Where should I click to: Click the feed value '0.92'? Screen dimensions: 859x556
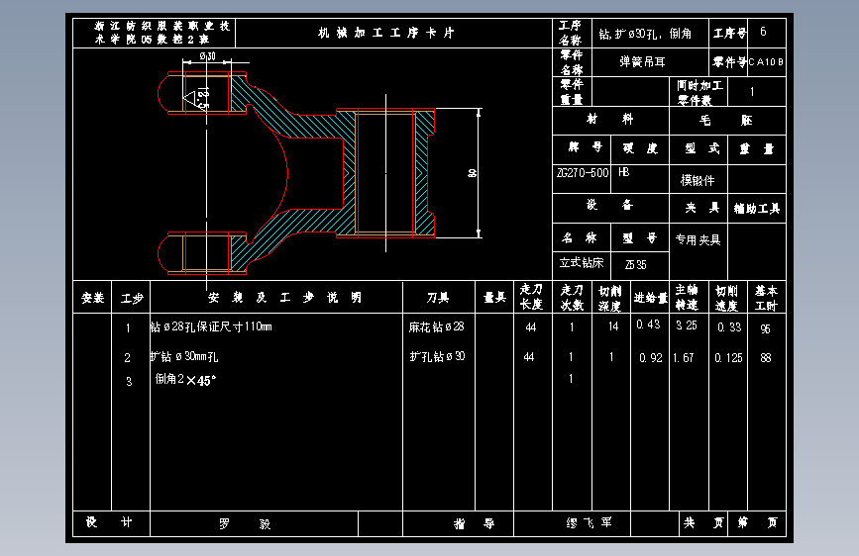point(651,358)
